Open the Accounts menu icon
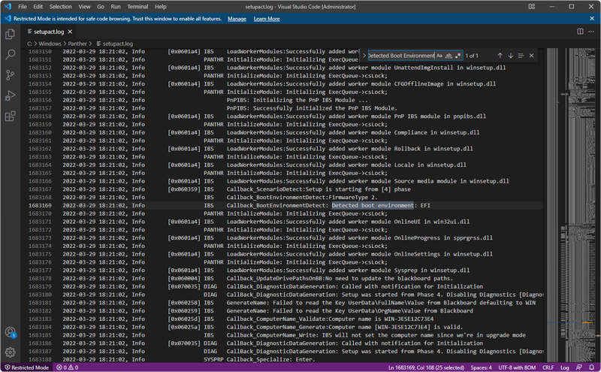This screenshot has width=601, height=372. [11, 332]
